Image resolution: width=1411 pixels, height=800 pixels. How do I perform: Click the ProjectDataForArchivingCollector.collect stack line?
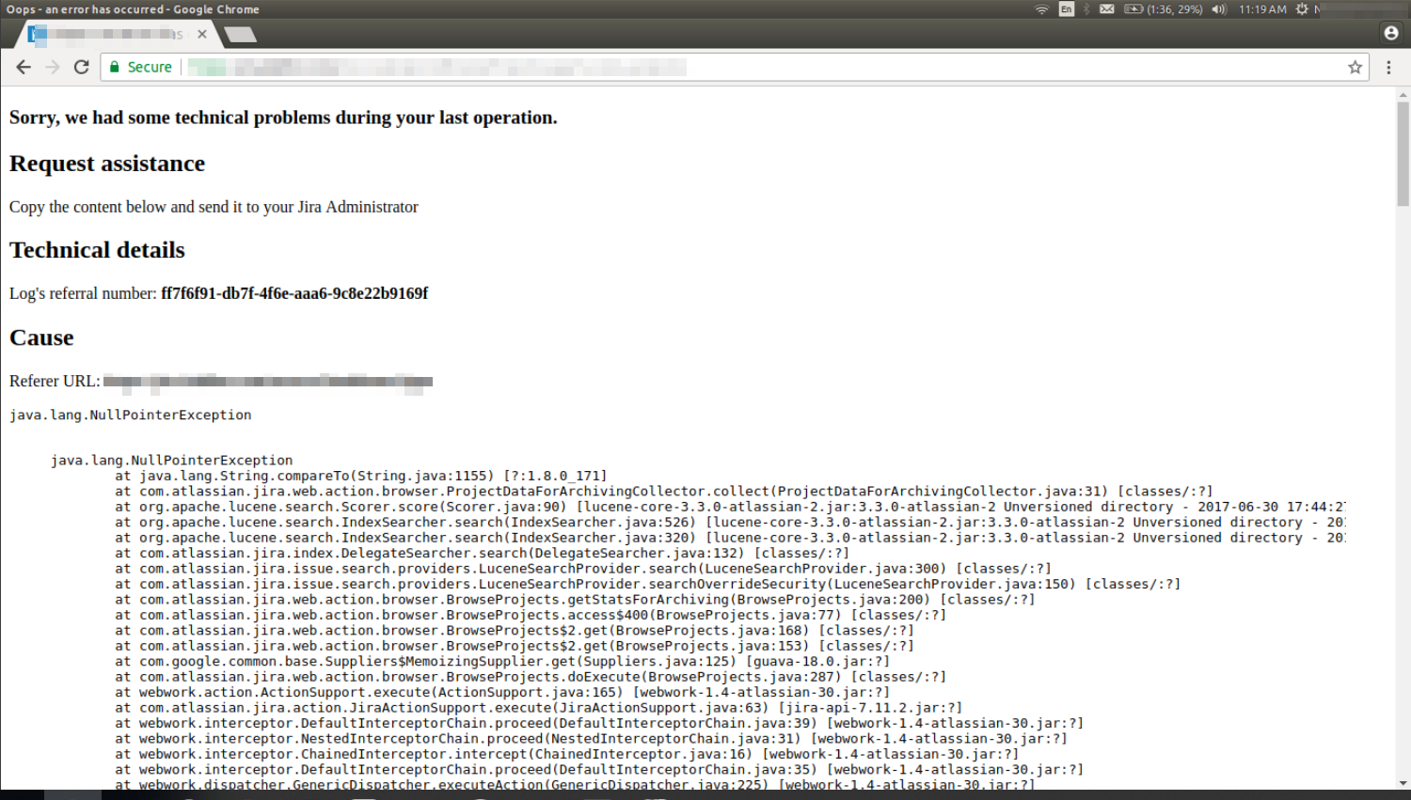664,491
